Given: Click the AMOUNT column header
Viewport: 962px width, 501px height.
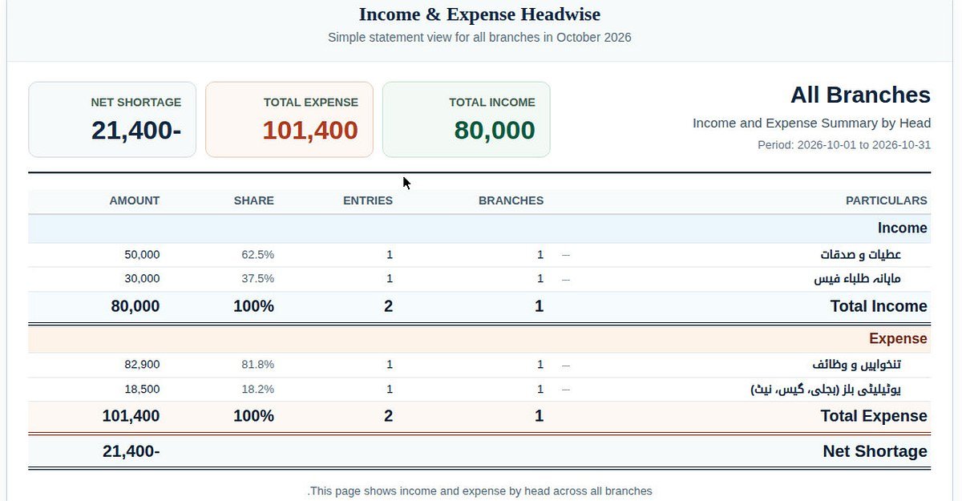Looking at the screenshot, I should [x=135, y=200].
